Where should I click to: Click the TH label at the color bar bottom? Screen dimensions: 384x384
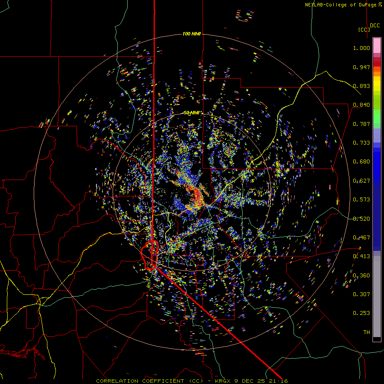pos(367,332)
